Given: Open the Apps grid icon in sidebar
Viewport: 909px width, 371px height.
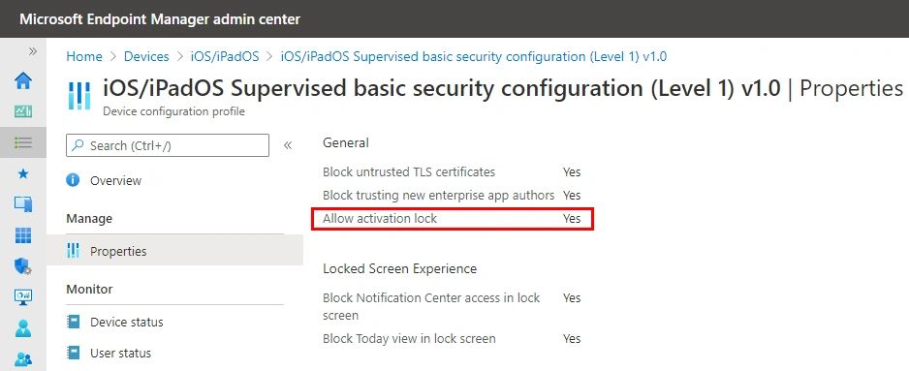Looking at the screenshot, I should pyautogui.click(x=23, y=235).
